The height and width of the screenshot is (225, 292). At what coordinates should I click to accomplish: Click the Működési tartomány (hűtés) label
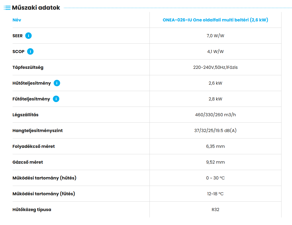click(44, 178)
